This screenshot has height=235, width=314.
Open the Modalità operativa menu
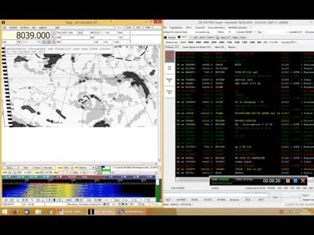click(x=237, y=27)
